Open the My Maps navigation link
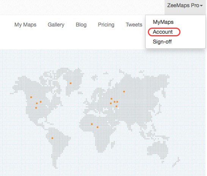 (25, 25)
